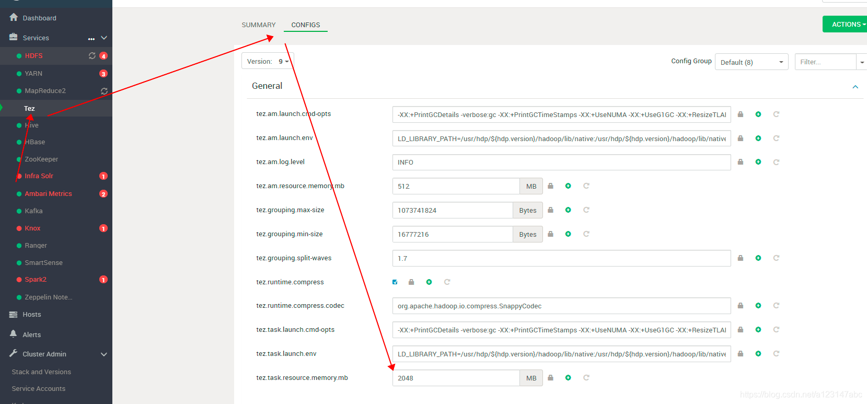Override tez.grouping.split-waves with green plus
This screenshot has height=404, width=867.
point(758,258)
